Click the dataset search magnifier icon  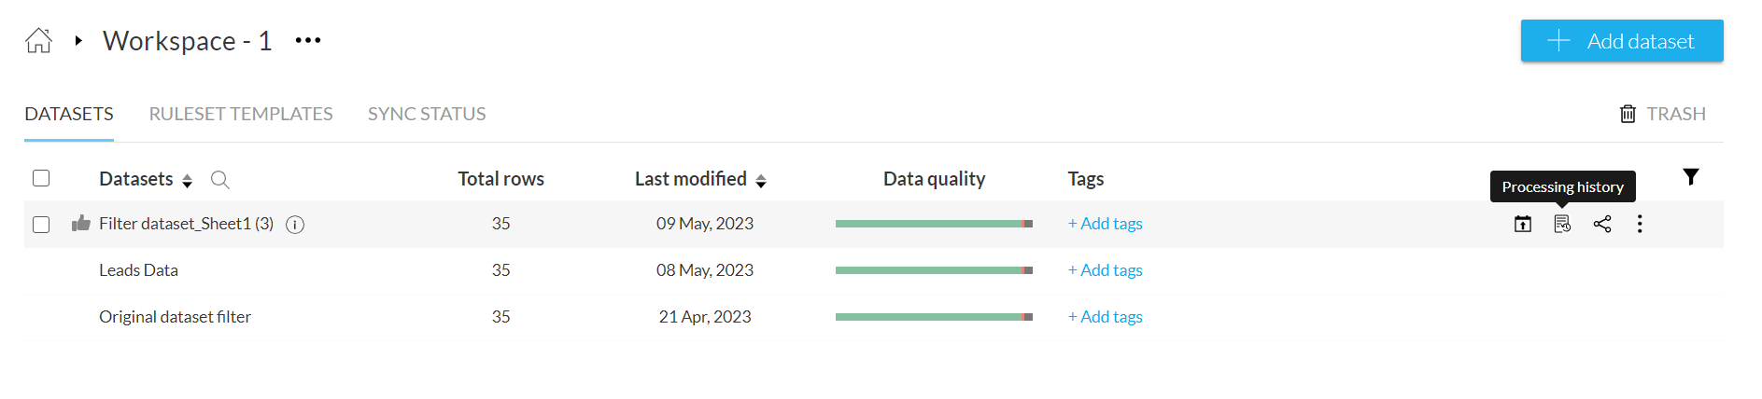[219, 180]
